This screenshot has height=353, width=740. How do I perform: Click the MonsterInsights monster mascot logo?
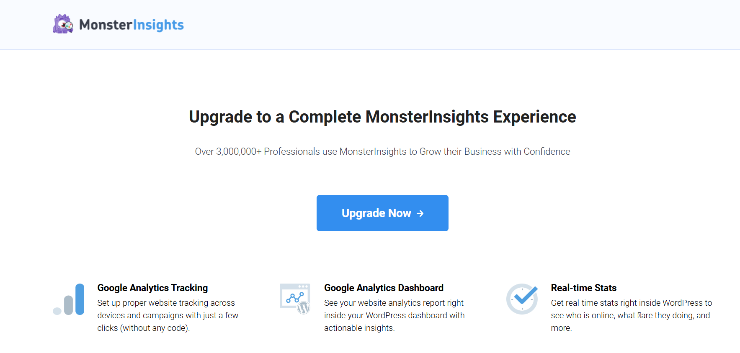click(x=63, y=24)
